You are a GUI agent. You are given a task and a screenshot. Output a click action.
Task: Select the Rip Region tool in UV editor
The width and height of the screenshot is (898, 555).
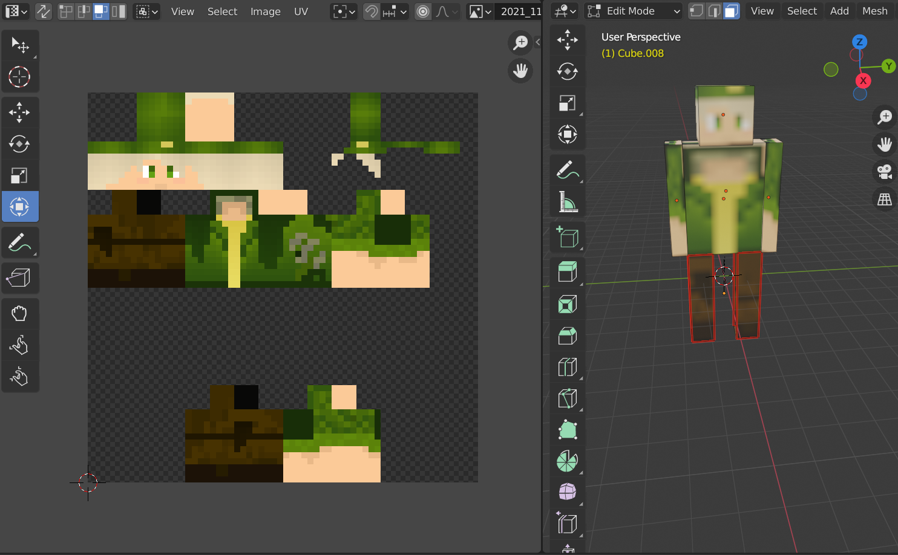tap(19, 278)
